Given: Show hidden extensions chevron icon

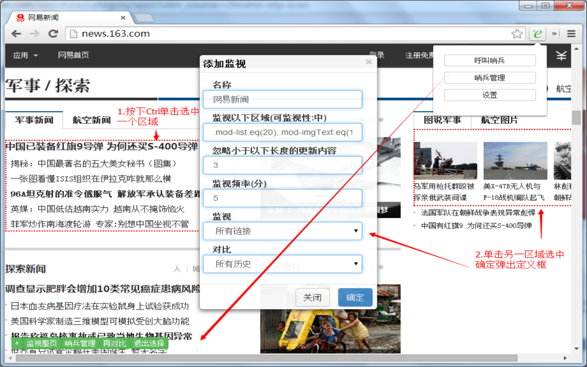Looking at the screenshot, I should tap(554, 33).
